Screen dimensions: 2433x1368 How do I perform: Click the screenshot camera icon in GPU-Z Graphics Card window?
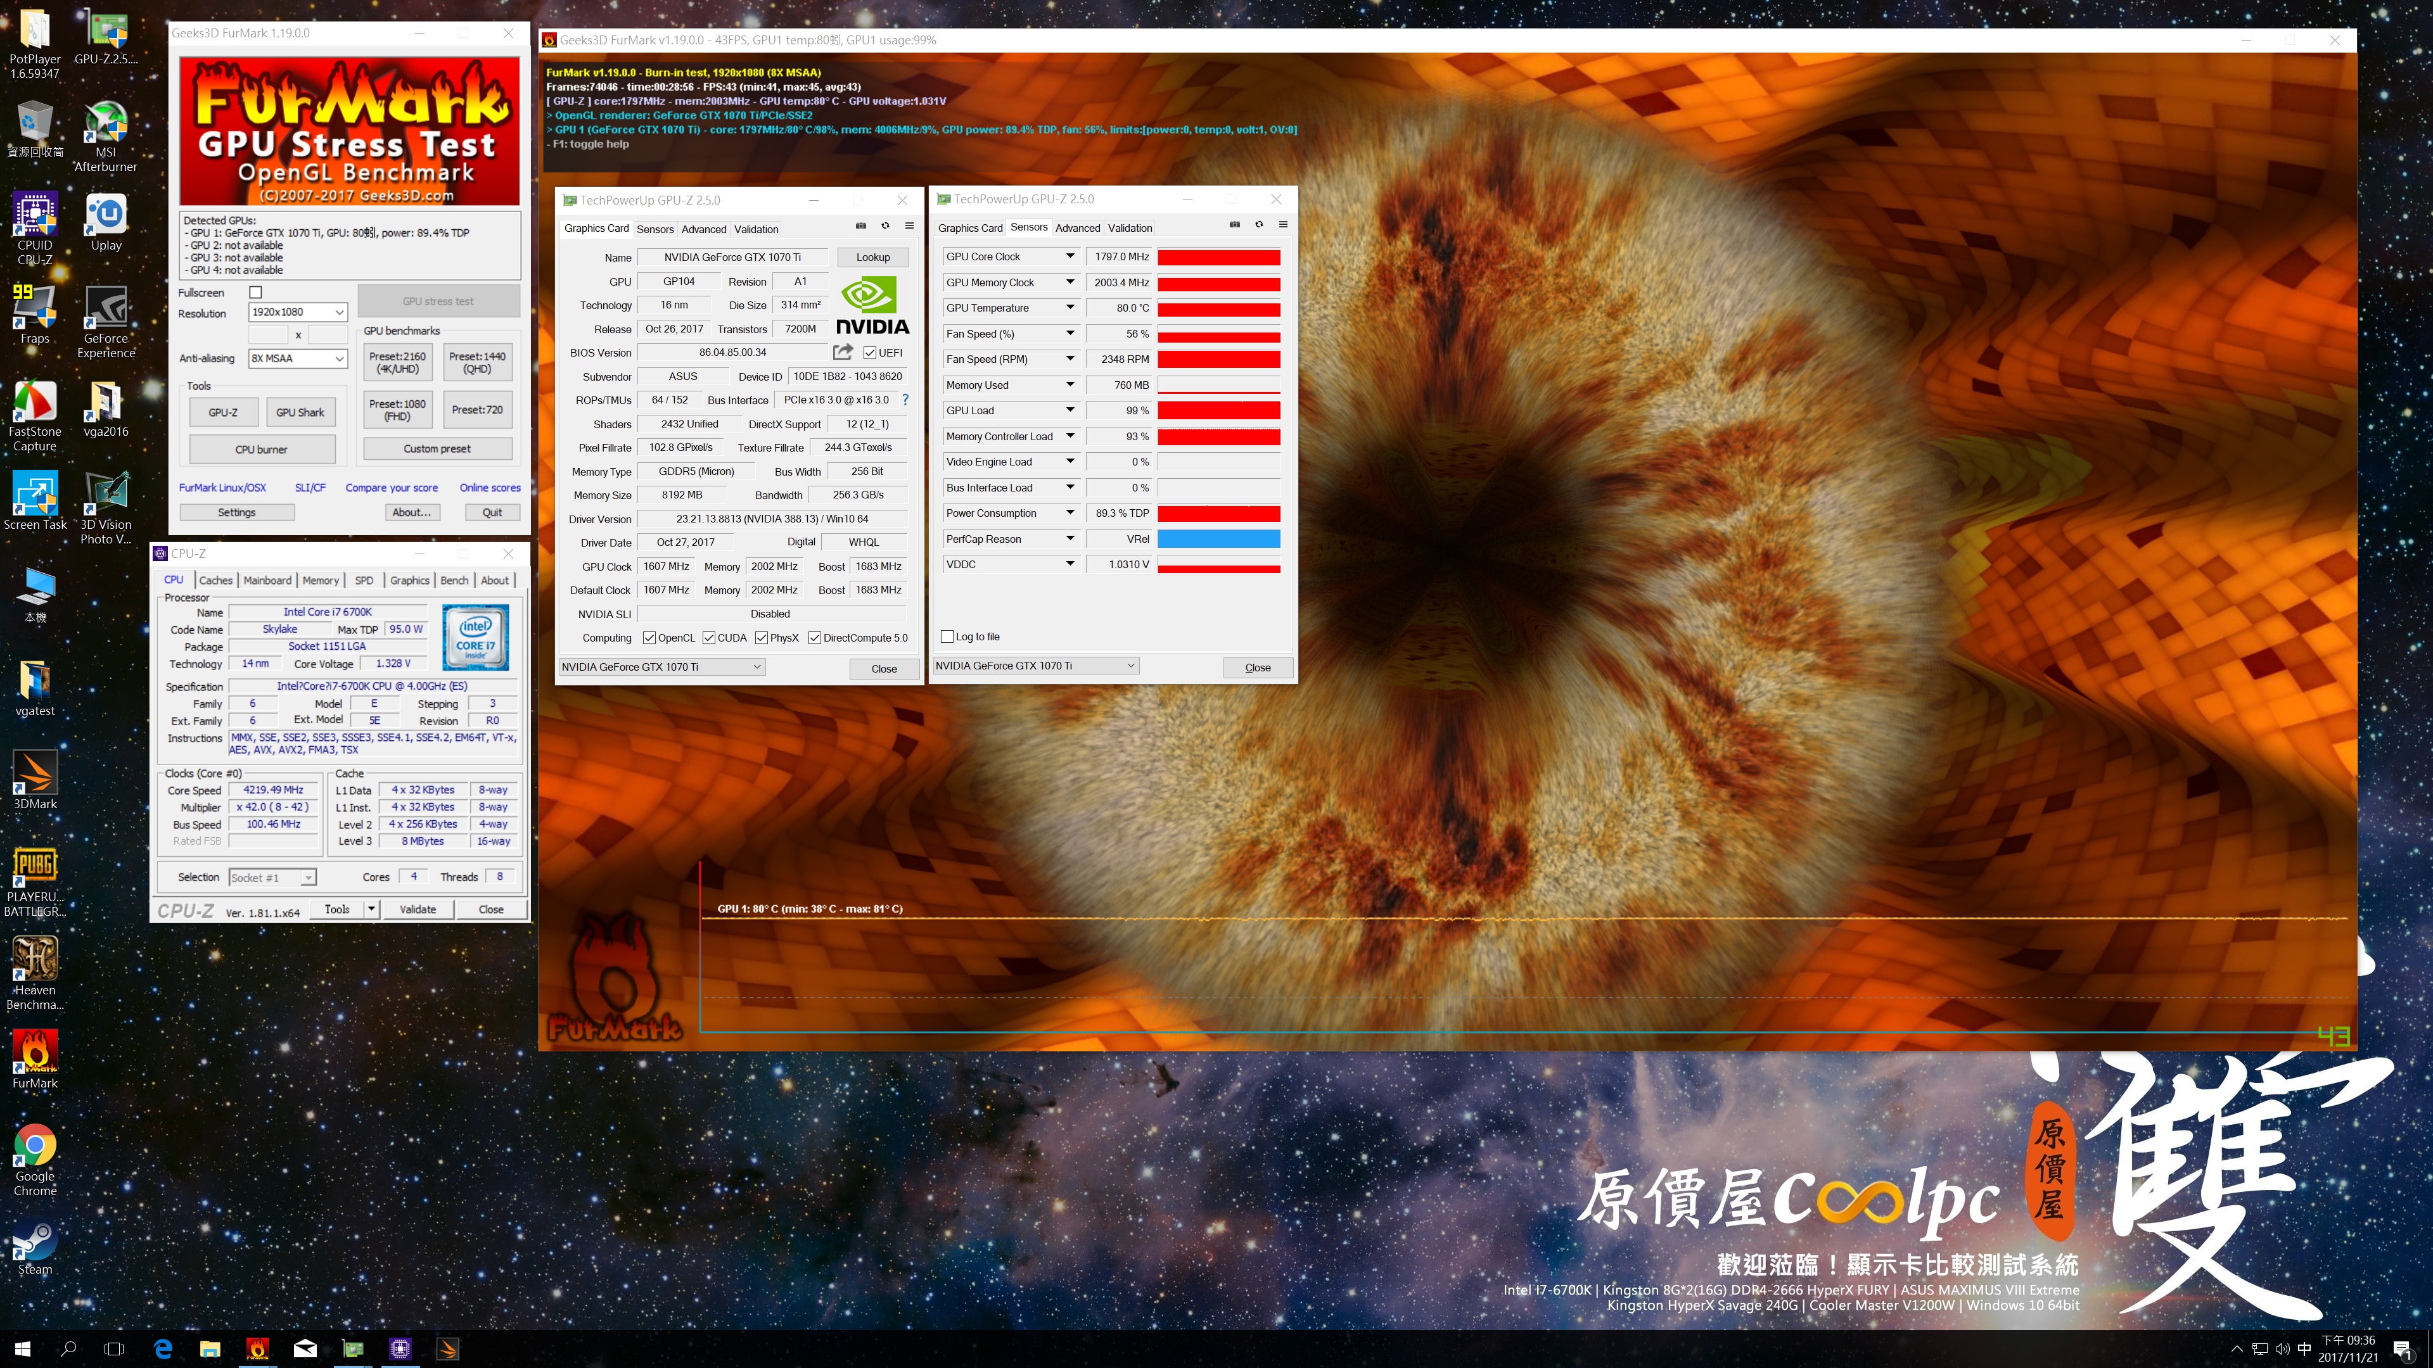point(860,225)
